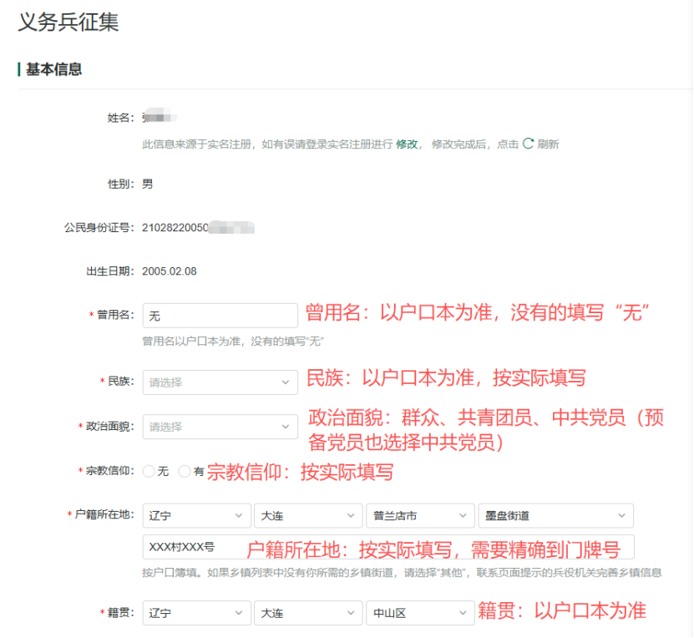Viewport: 694px width, 638px height.
Task: Open the 籍贯 province dropdown showing 辽宁
Action: click(196, 613)
